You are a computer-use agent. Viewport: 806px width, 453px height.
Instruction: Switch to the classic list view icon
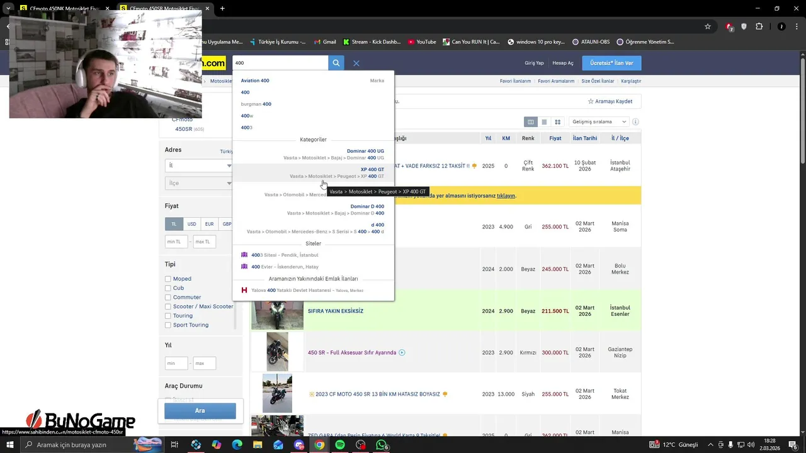[544, 121]
